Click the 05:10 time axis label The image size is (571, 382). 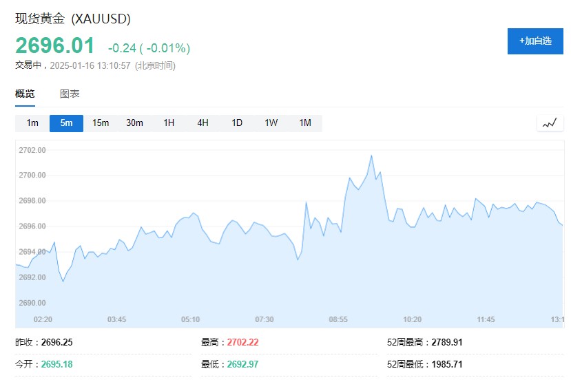click(x=190, y=319)
